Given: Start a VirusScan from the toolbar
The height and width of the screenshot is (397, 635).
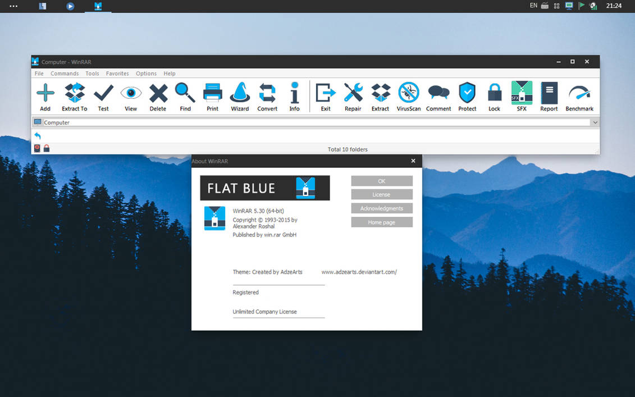Looking at the screenshot, I should point(408,95).
